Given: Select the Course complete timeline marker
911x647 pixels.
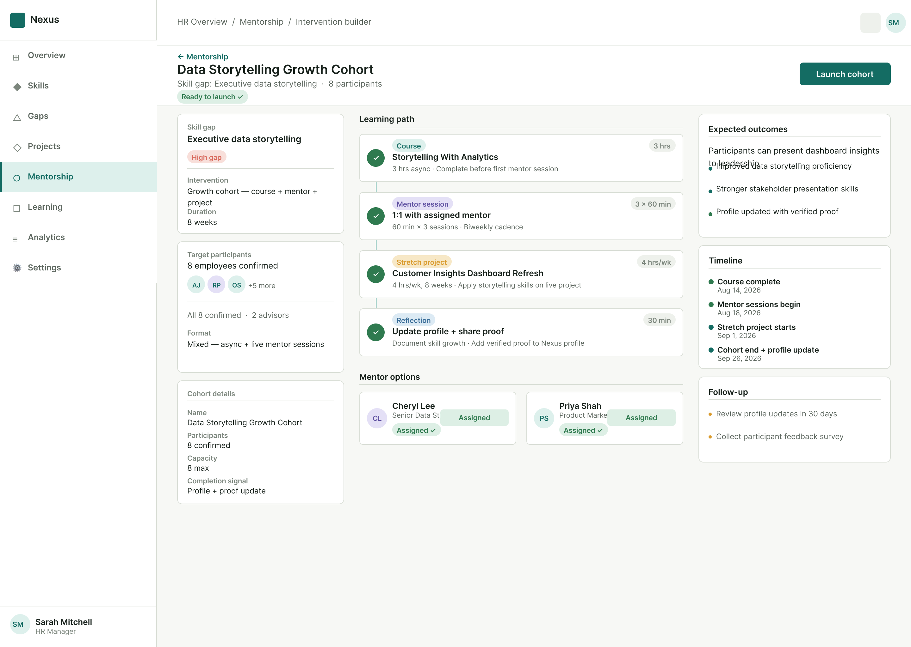Looking at the screenshot, I should pos(711,282).
